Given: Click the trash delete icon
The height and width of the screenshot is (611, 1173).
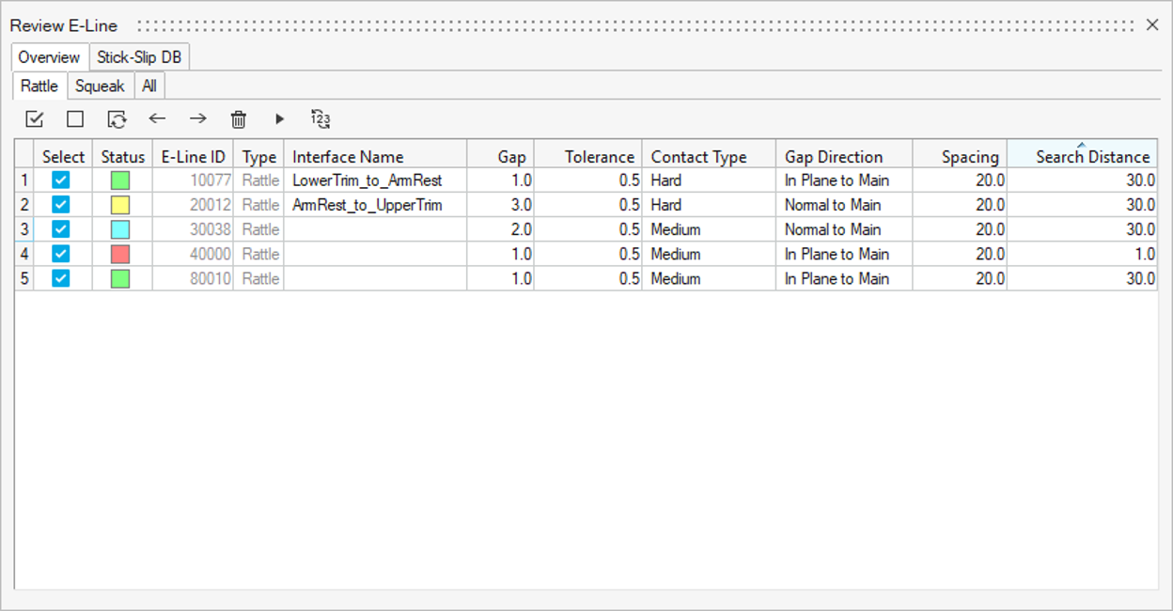Looking at the screenshot, I should tap(239, 119).
